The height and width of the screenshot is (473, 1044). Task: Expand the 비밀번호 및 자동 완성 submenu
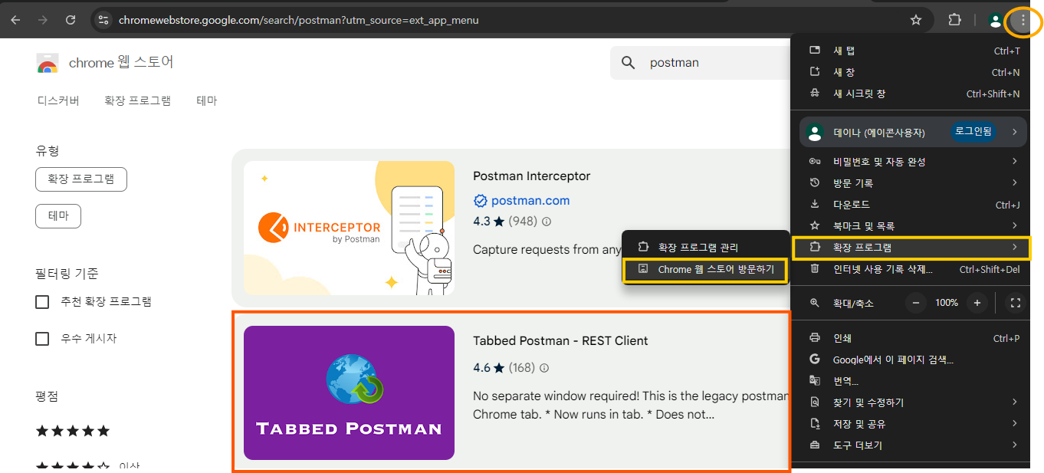[1014, 162]
